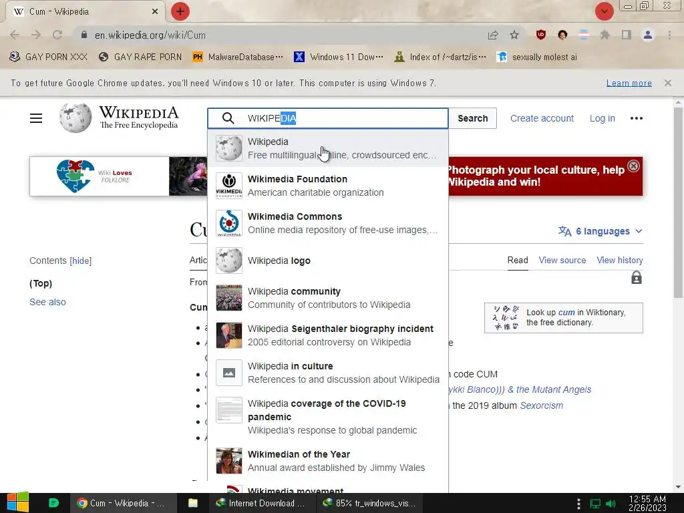Select Wikimedia Foundation suggestion
Viewport: 684px width, 513px height.
(327, 186)
